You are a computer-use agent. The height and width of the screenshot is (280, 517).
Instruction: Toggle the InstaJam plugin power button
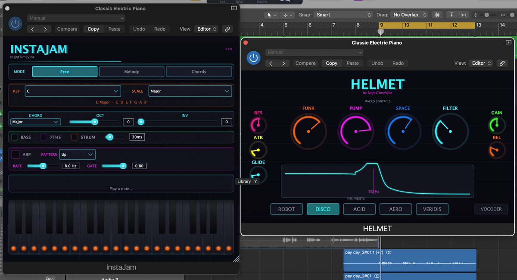click(x=16, y=24)
